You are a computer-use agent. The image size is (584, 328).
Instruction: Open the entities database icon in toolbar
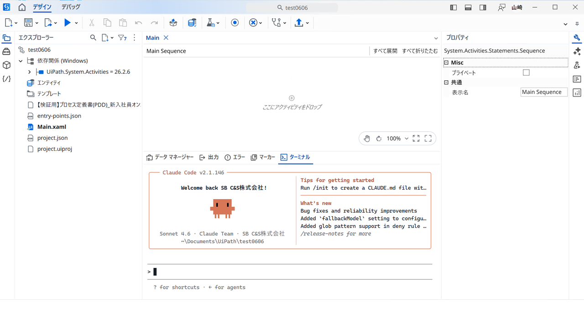(x=192, y=23)
